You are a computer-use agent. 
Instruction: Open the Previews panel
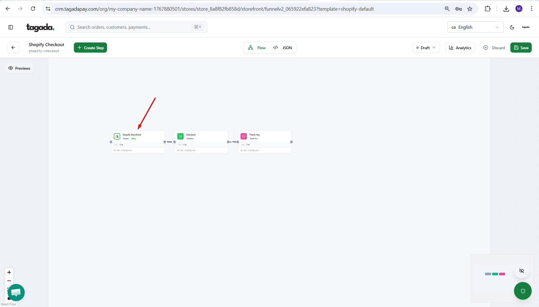19,68
